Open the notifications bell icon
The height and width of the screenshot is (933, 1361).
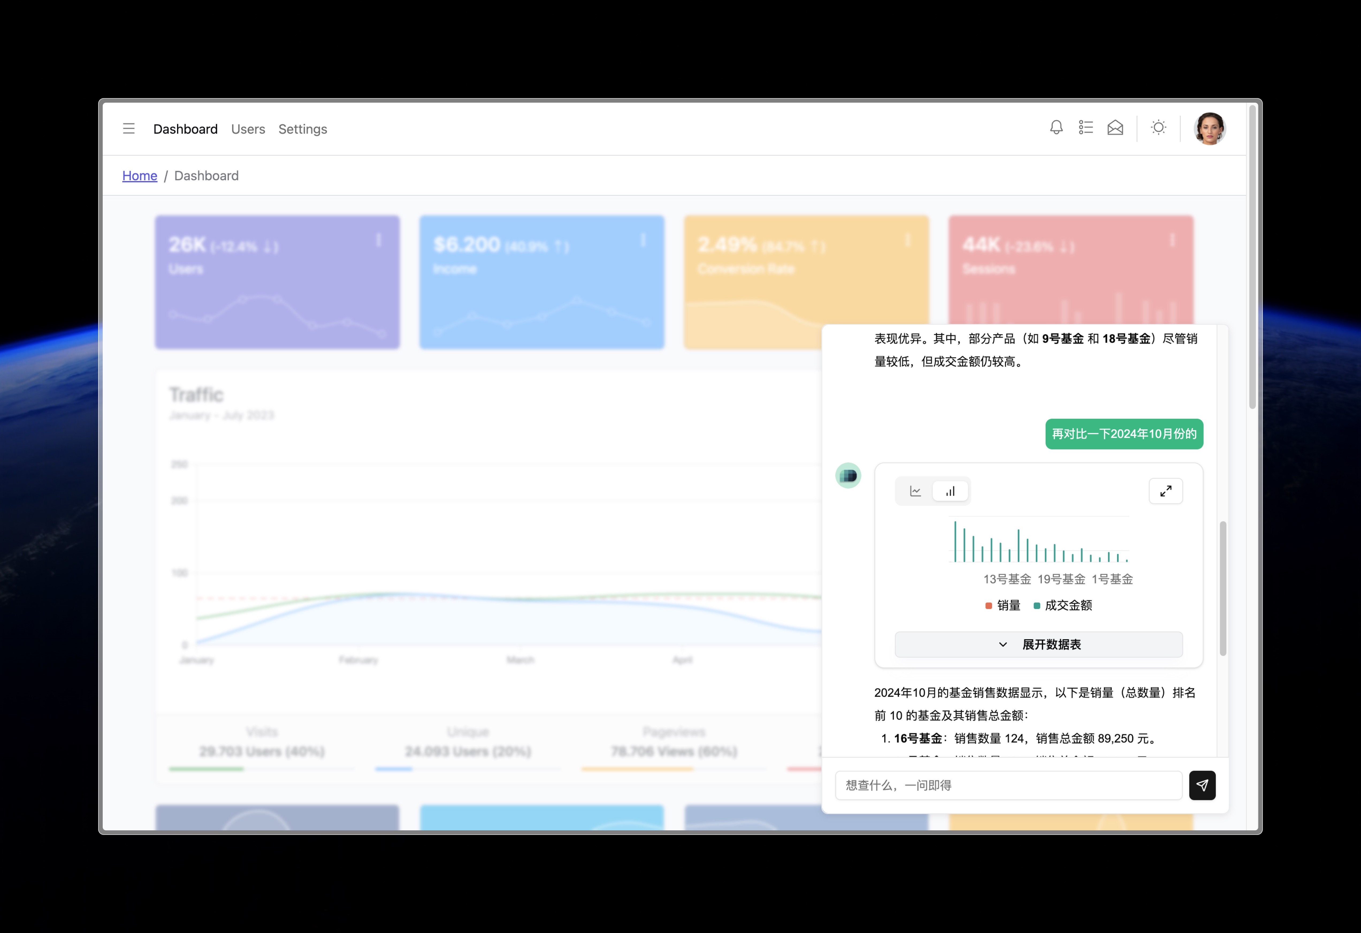coord(1057,127)
